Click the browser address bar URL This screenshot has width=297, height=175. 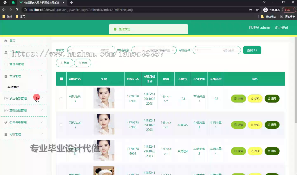[81, 10]
